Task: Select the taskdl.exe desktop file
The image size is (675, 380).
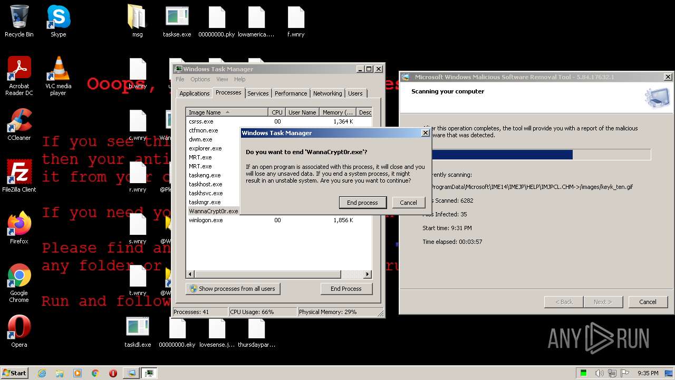Action: click(138, 331)
